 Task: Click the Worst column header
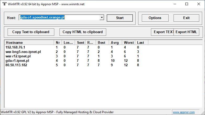[x=129, y=43]
